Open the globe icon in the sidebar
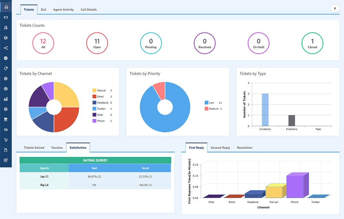Viewport: 344px width, 219px height. coord(6,58)
